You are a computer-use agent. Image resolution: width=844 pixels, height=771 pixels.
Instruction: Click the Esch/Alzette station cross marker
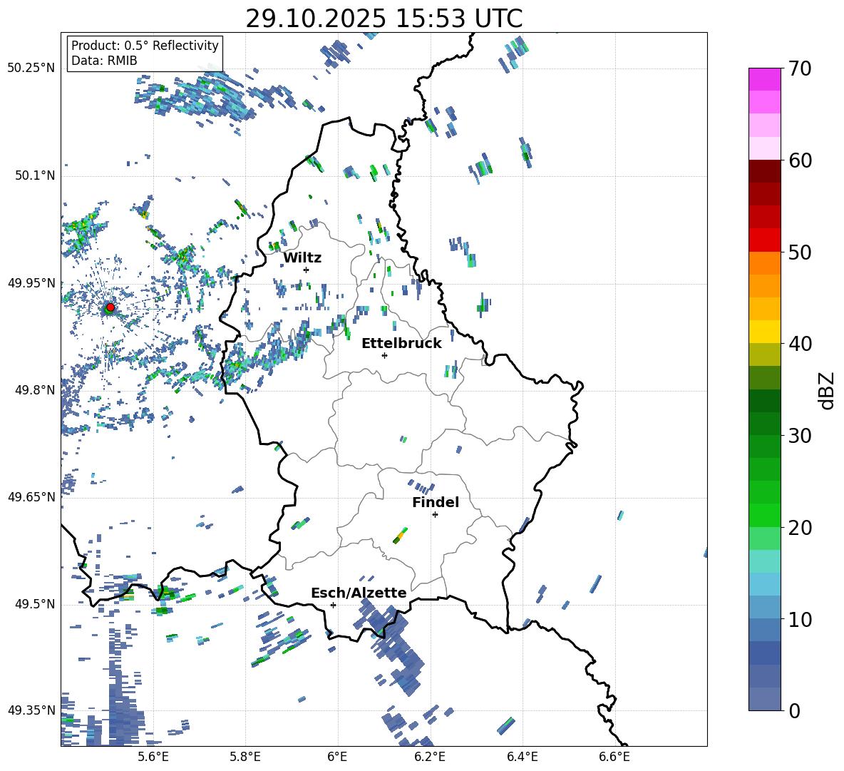coord(333,605)
